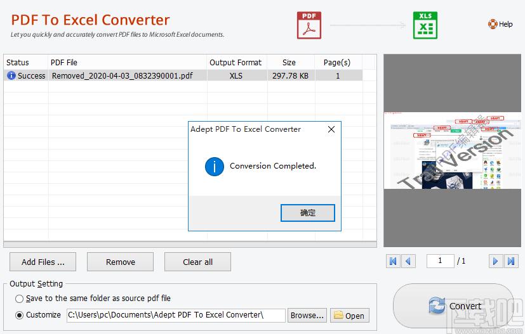The width and height of the screenshot is (525, 334).
Task: Click the green XLS file icon
Action: pyautogui.click(x=425, y=25)
